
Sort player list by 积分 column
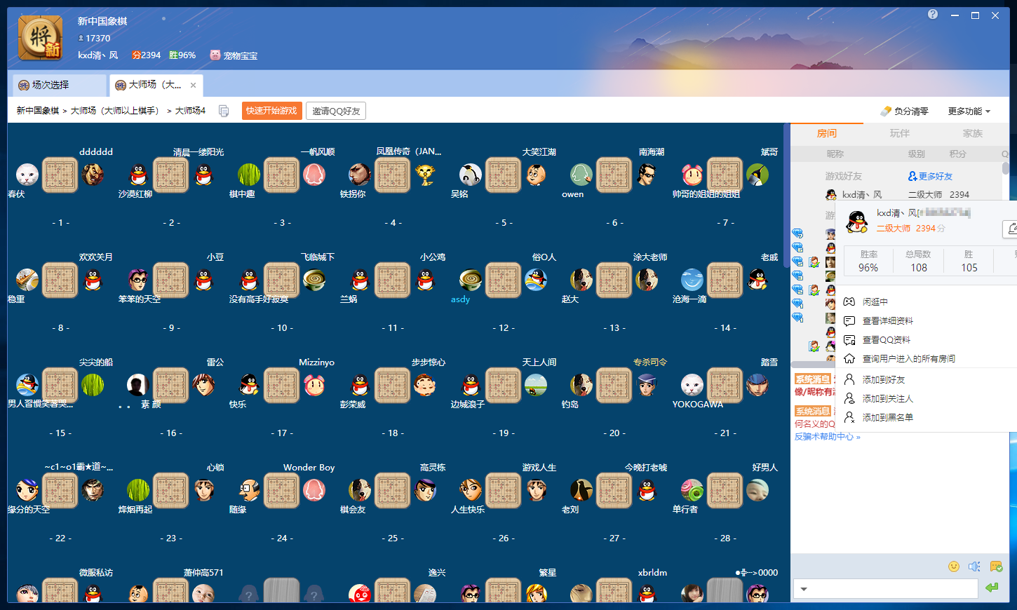(x=958, y=154)
